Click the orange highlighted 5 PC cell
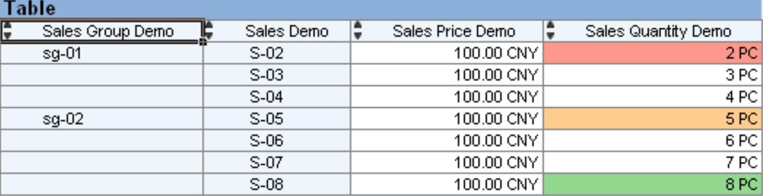 click(x=652, y=119)
